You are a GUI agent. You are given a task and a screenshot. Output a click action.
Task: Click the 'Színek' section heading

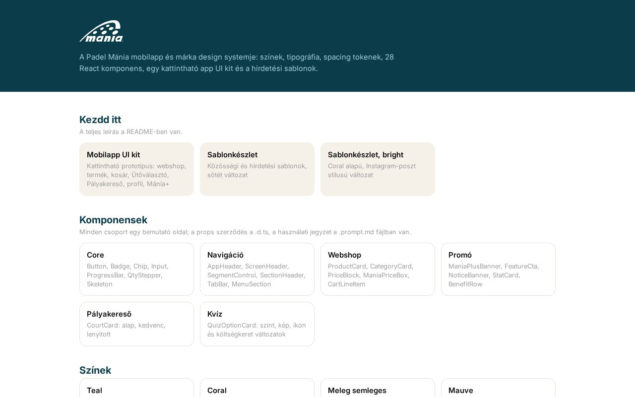pyautogui.click(x=95, y=370)
